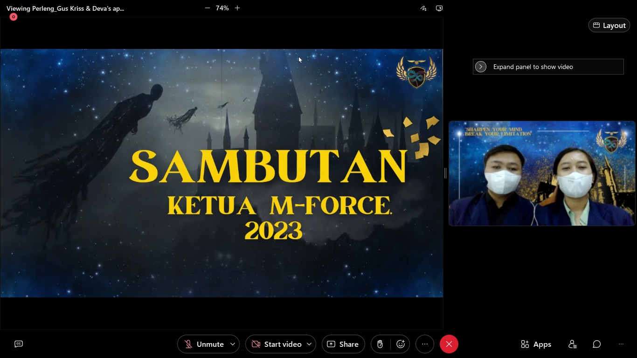Viewport: 637px width, 358px height.
Task: Open the Layout options
Action: 609,25
